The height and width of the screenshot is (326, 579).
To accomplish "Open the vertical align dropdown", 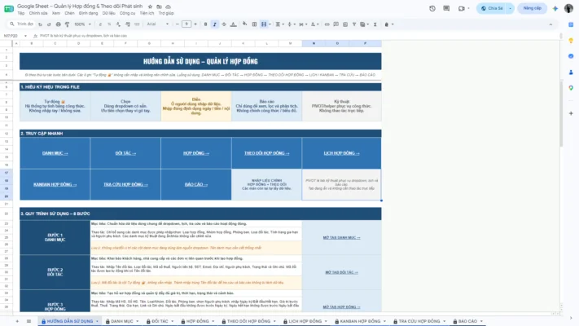I will click(291, 24).
